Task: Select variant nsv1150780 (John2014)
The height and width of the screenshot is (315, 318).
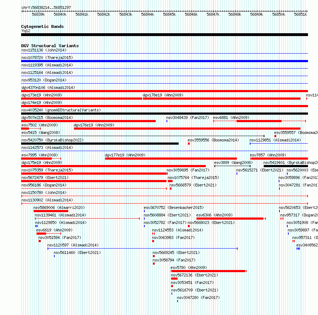Action: tap(44, 192)
